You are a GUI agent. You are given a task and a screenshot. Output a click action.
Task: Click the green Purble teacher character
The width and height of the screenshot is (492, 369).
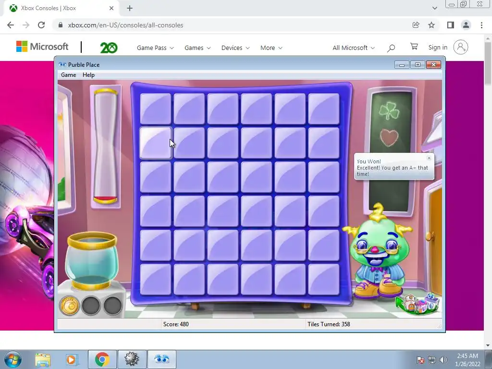(x=378, y=251)
